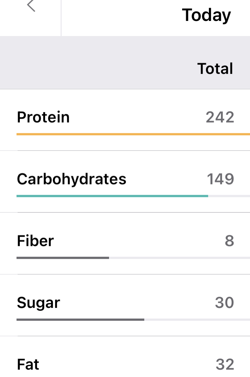Tap the Sugar total value 30
Image resolution: width=250 pixels, height=377 pixels.
[224, 303]
